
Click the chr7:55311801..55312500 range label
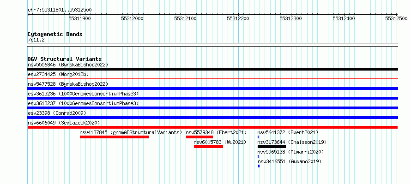tap(60, 10)
